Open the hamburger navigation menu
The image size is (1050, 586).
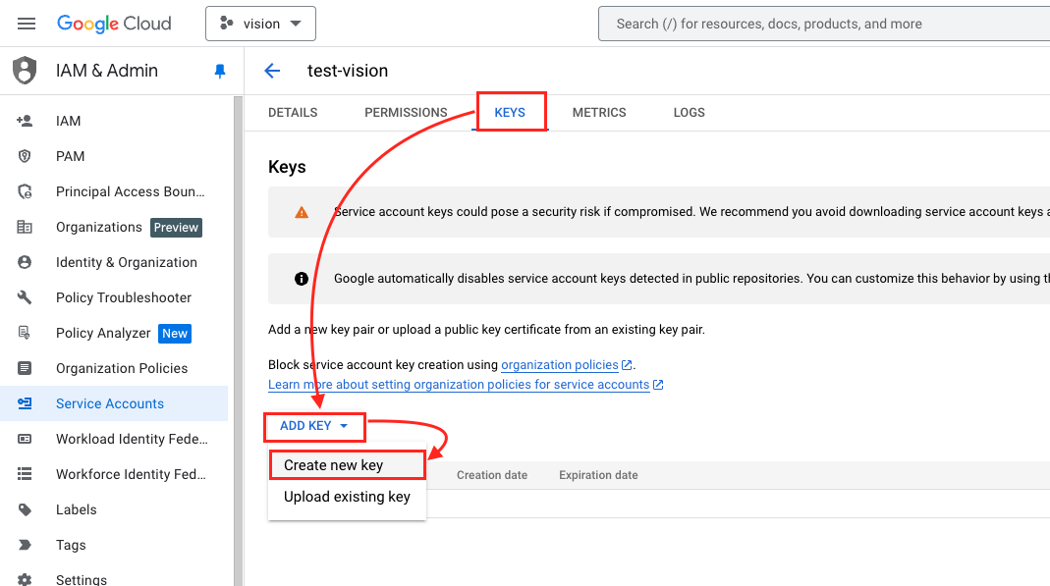point(27,24)
